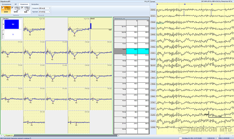
Task: Click the N column header in latency table
Action: 132,23
